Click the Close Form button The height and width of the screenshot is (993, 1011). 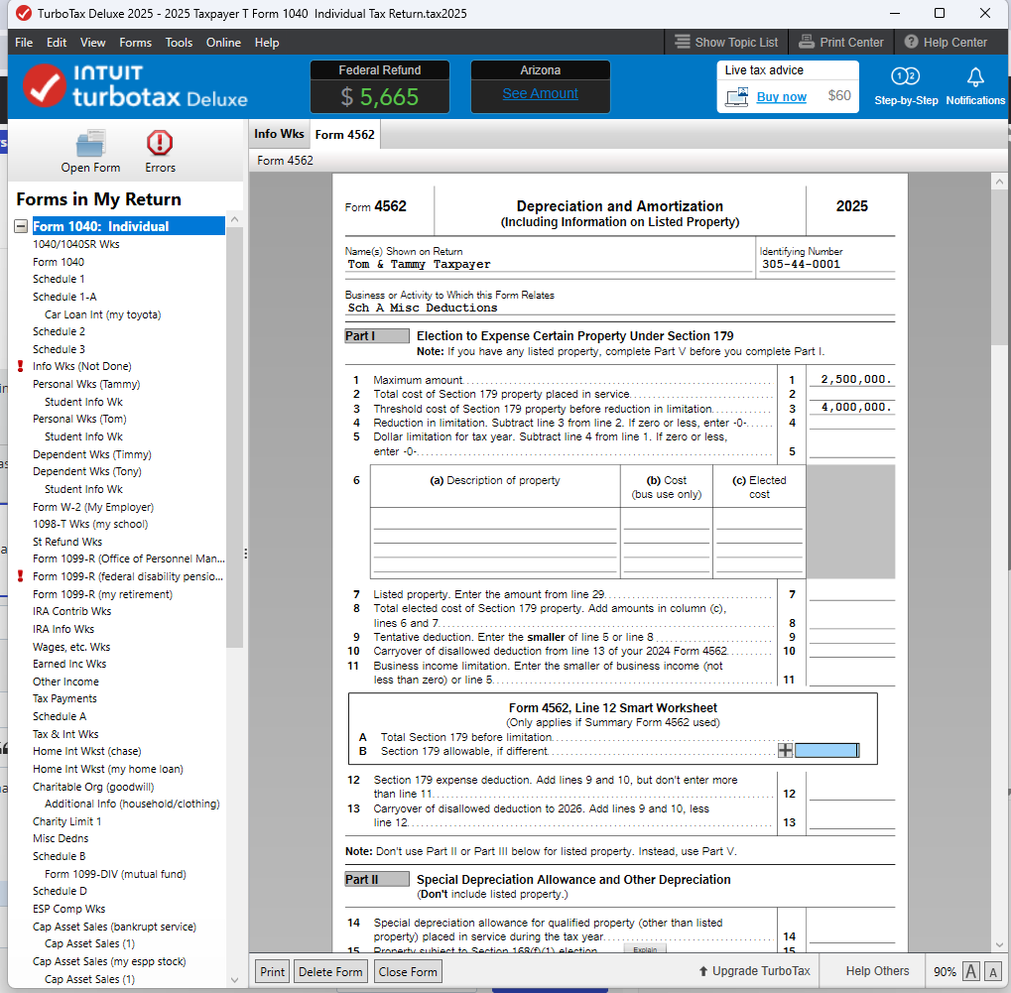point(408,972)
